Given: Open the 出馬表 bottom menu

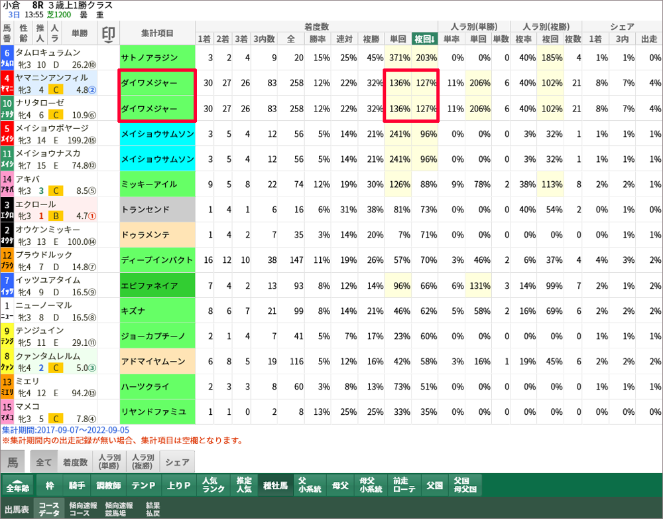Looking at the screenshot, I should click(17, 508).
